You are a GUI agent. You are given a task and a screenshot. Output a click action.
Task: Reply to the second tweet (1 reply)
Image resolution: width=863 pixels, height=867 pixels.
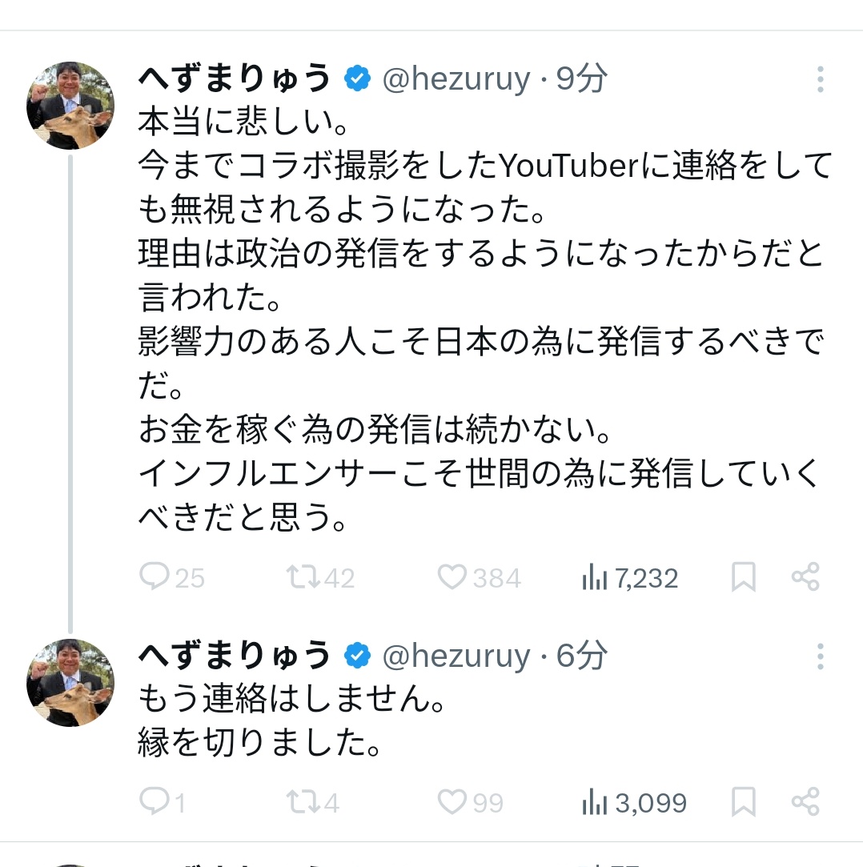click(x=153, y=801)
